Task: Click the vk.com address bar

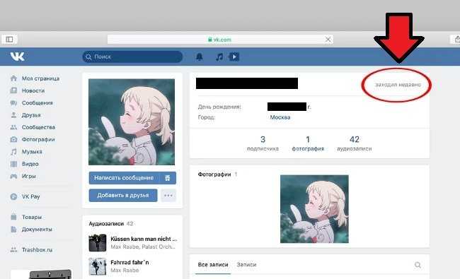Action: point(220,40)
